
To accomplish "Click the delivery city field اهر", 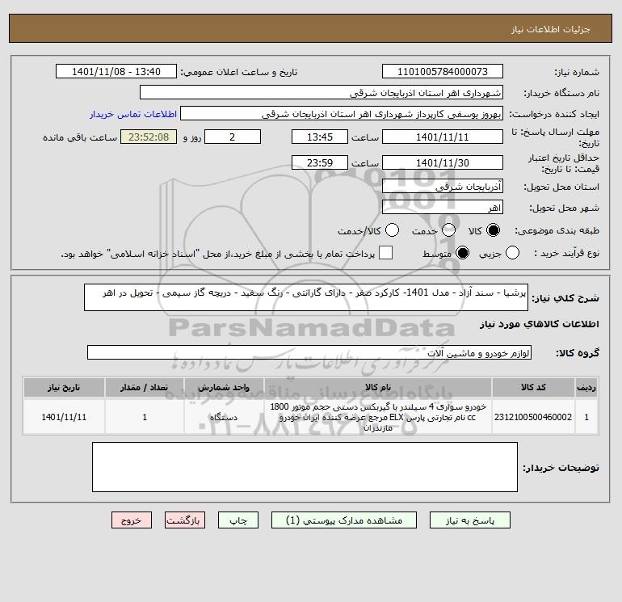I will click(x=443, y=207).
